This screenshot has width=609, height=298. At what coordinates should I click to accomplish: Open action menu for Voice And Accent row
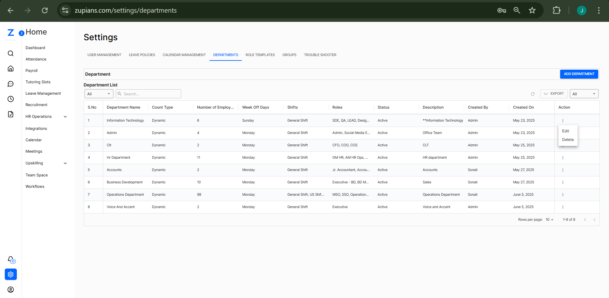click(563, 207)
